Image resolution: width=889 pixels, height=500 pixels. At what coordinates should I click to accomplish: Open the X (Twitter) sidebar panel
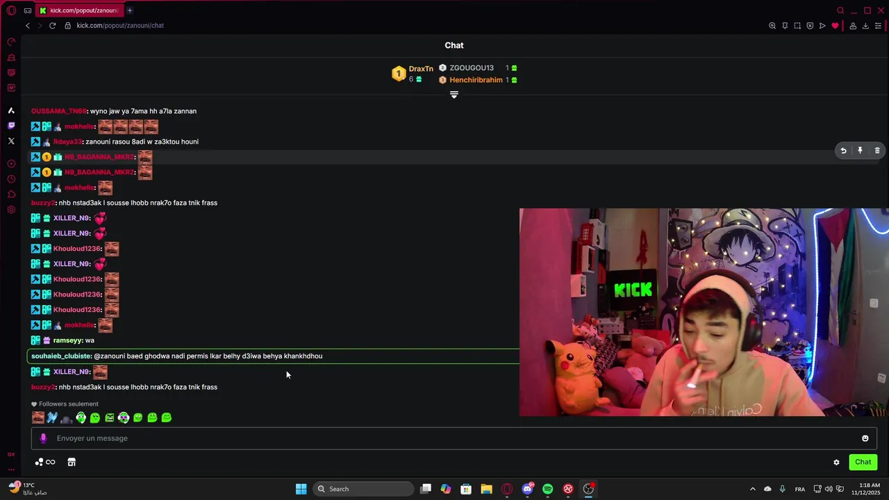pos(11,141)
